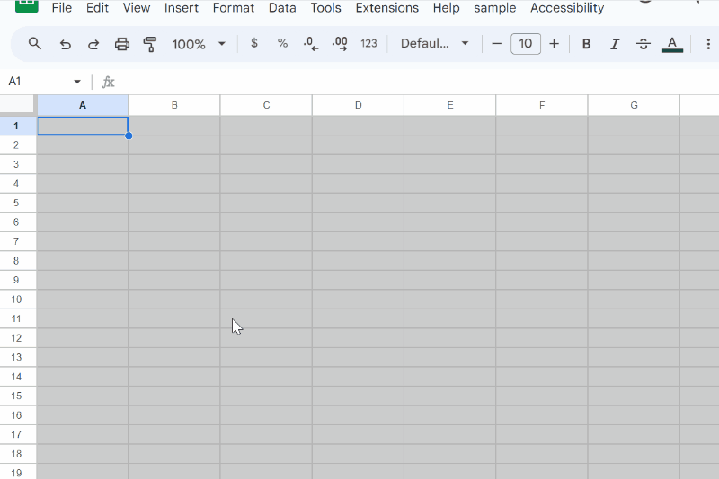
Task: Click the Redo arrow icon
Action: click(x=93, y=44)
